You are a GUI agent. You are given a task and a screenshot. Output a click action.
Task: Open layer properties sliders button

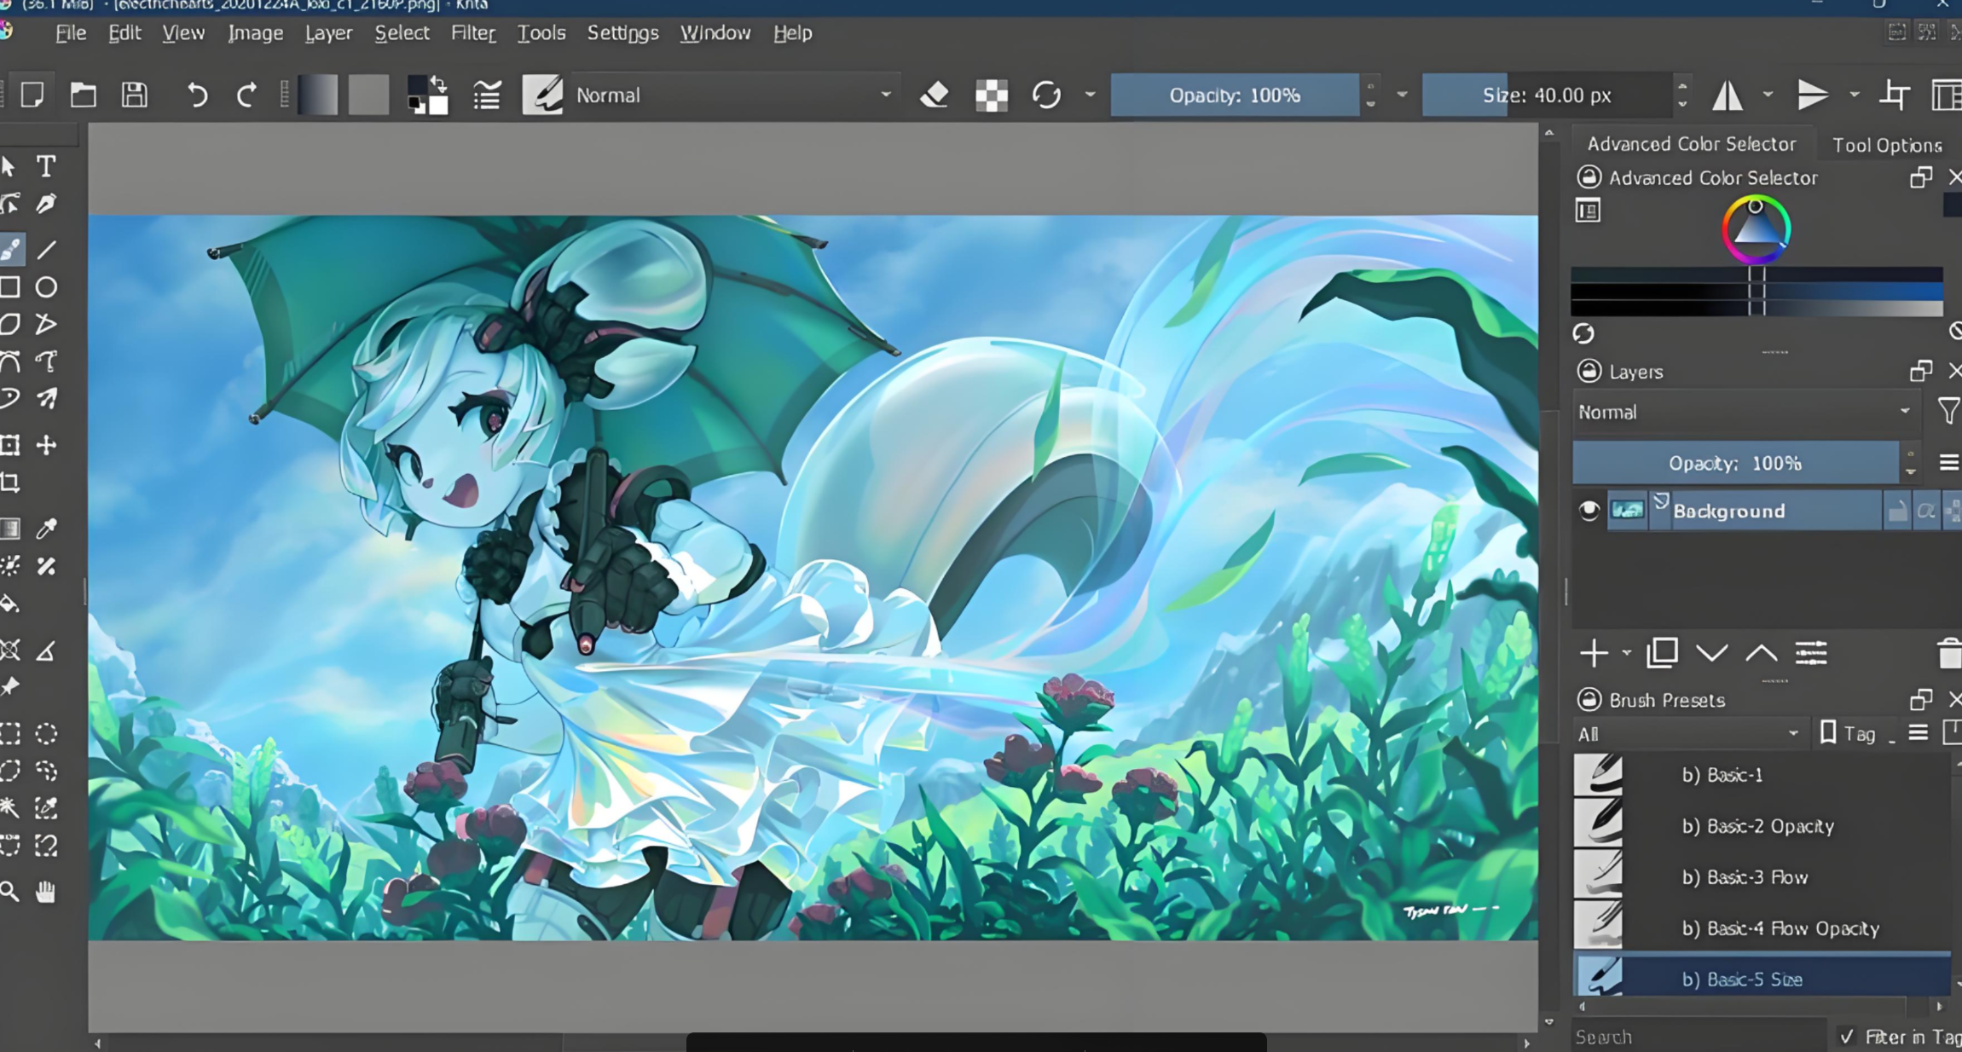point(1811,654)
